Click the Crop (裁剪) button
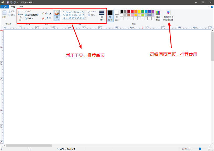 tap(28, 12)
